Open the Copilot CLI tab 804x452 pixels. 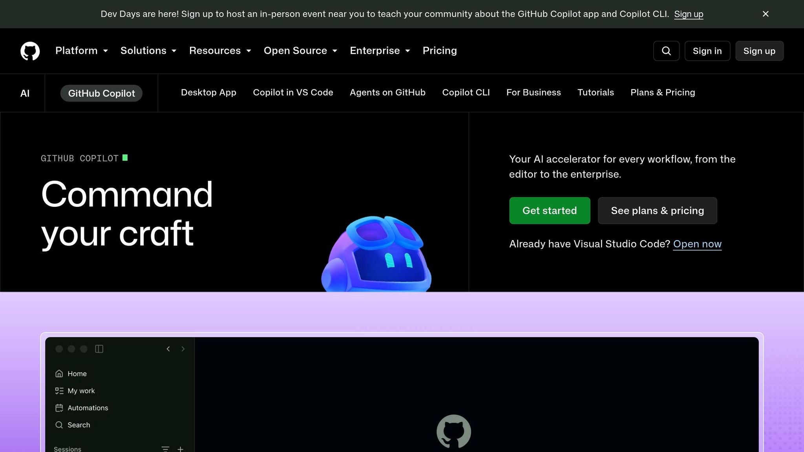(466, 93)
